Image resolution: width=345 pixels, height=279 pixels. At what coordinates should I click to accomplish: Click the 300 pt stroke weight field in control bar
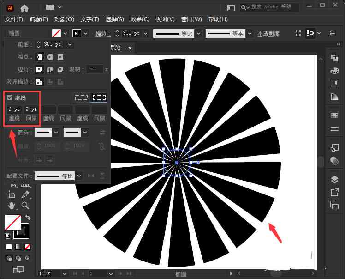pos(131,33)
